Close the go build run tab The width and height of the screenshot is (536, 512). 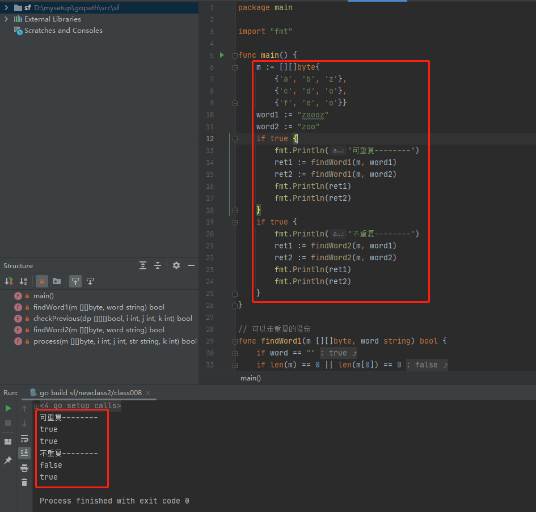tap(148, 393)
